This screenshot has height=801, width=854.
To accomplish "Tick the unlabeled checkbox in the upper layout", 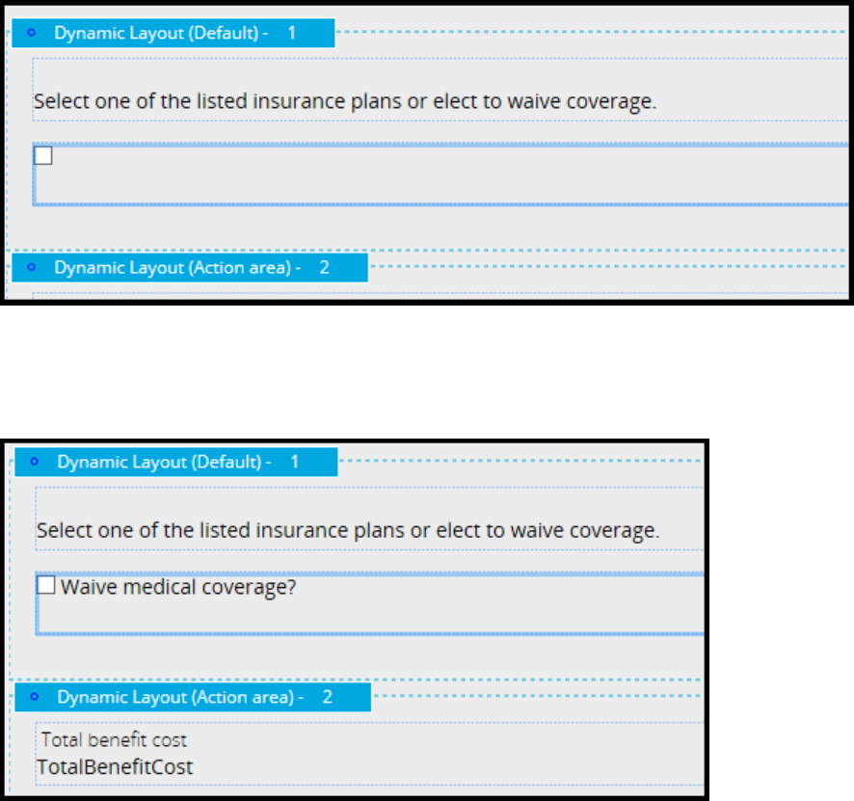I will tap(43, 155).
